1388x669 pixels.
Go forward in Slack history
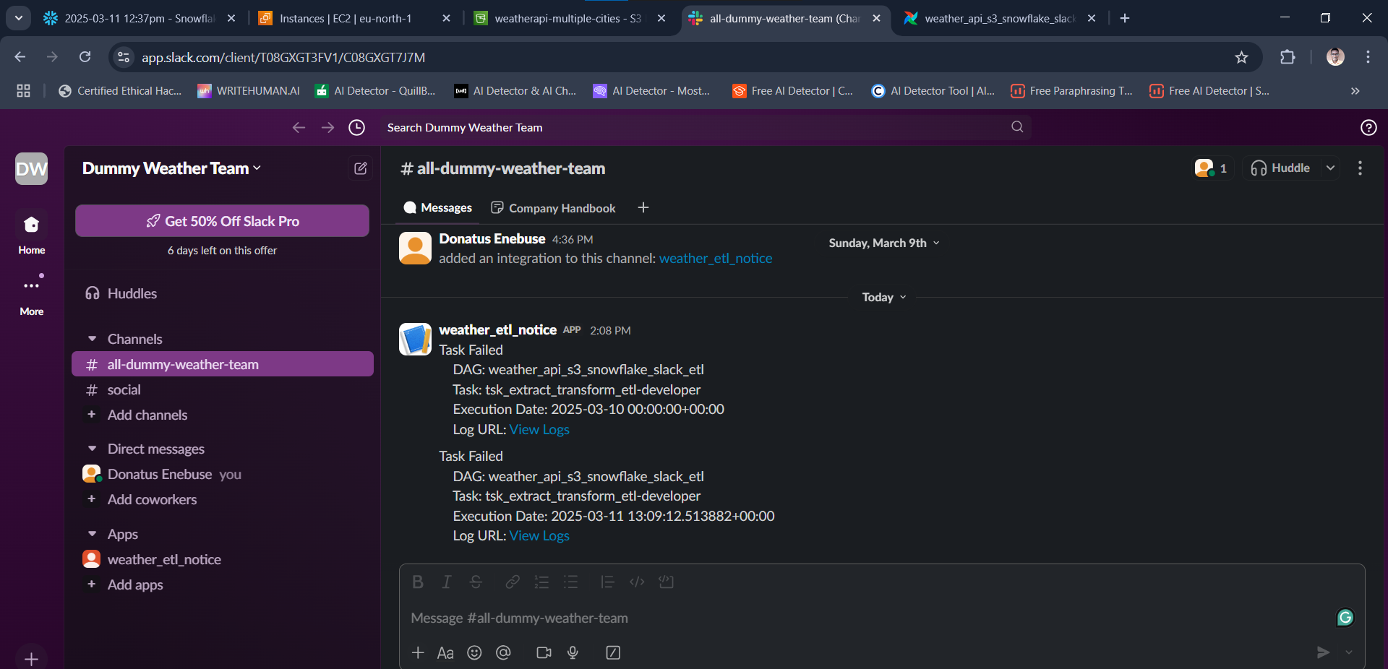click(x=328, y=128)
